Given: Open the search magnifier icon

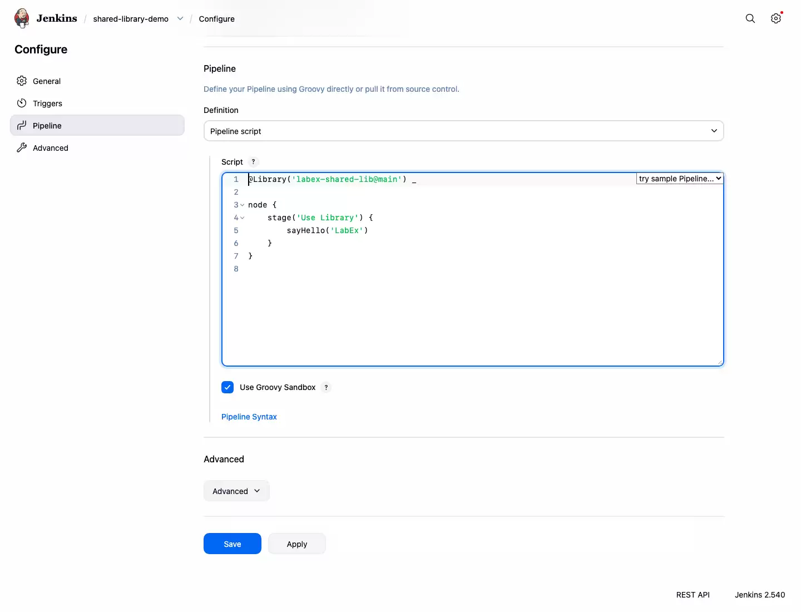Looking at the screenshot, I should click(750, 18).
